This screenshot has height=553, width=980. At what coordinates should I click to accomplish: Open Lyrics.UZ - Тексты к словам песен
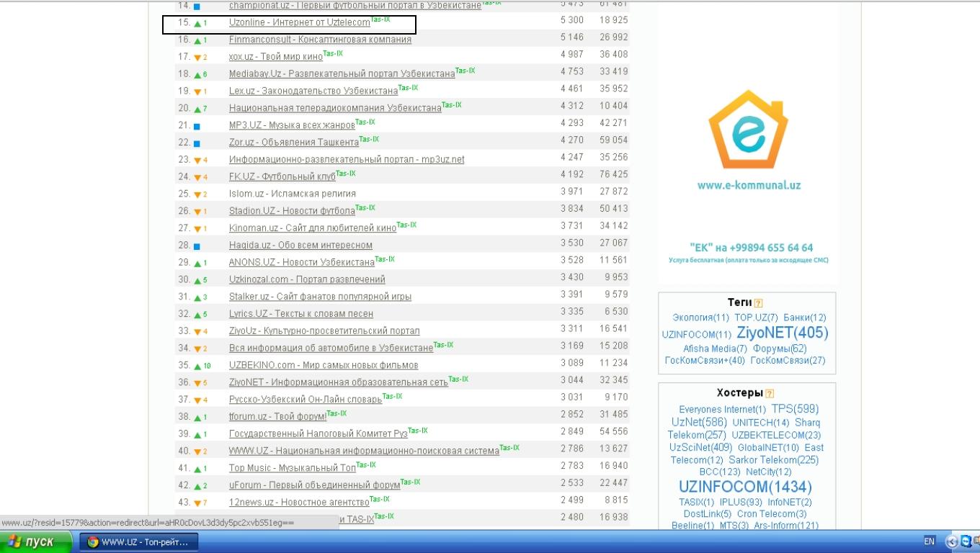tap(301, 314)
